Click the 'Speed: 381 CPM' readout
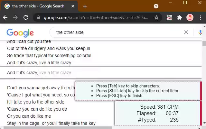206x129 pixels. (x=159, y=107)
